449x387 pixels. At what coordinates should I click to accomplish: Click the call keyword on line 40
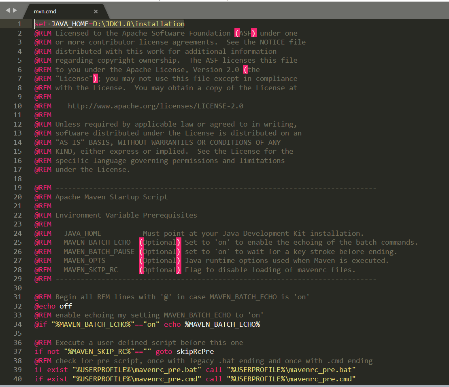(214, 379)
